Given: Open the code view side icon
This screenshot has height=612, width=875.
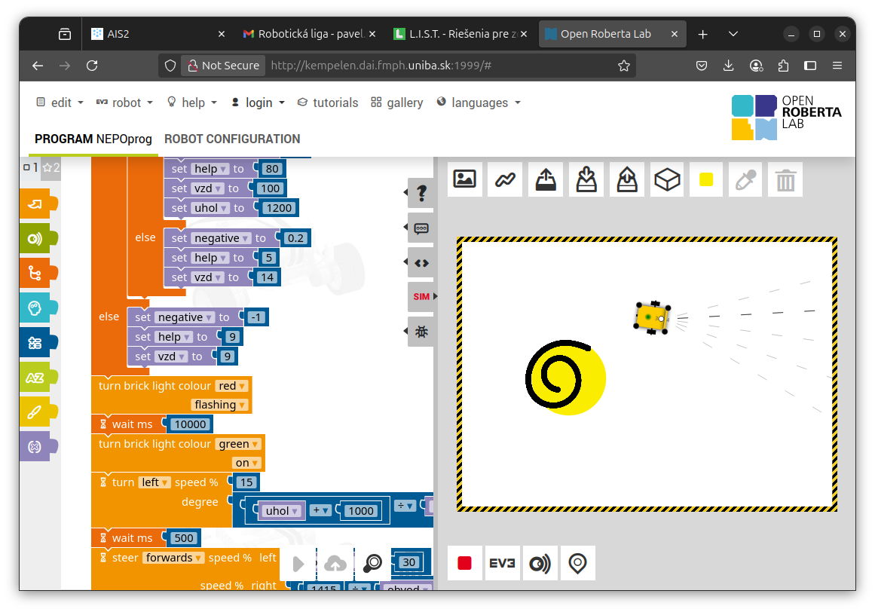Looking at the screenshot, I should tap(421, 262).
